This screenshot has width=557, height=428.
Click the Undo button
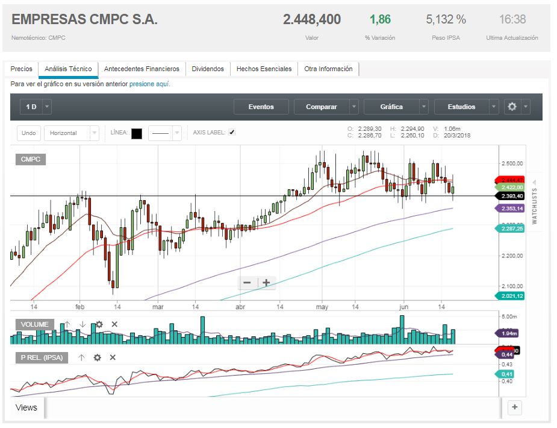(29, 133)
